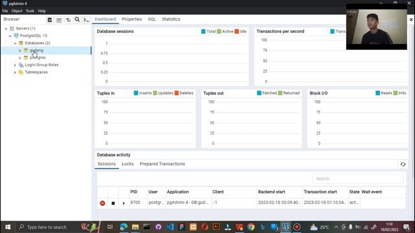Click the Inserts legend swatch
The image size is (415, 233).
136,93
